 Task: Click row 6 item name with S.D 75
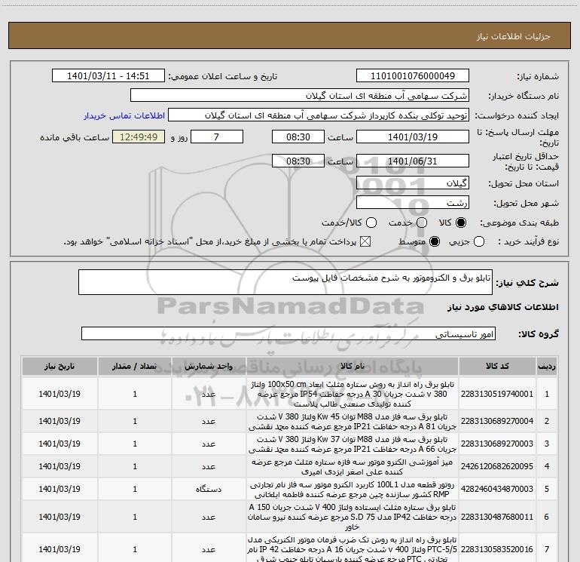pos(353,517)
